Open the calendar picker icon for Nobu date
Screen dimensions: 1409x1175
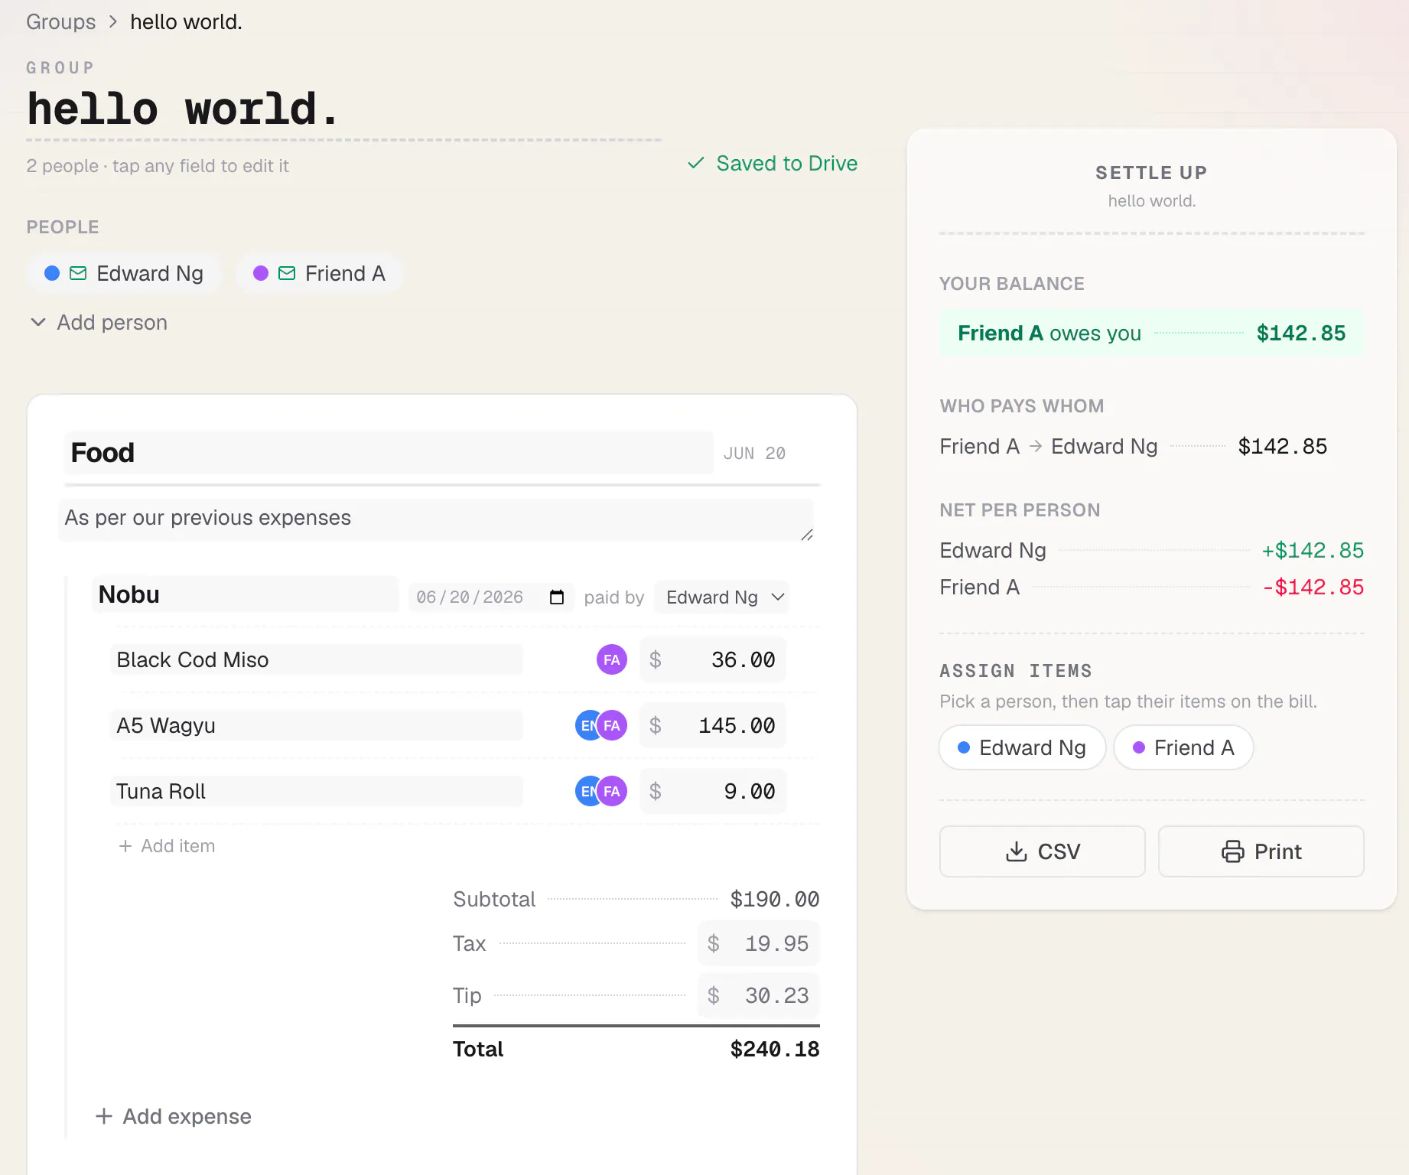[557, 597]
